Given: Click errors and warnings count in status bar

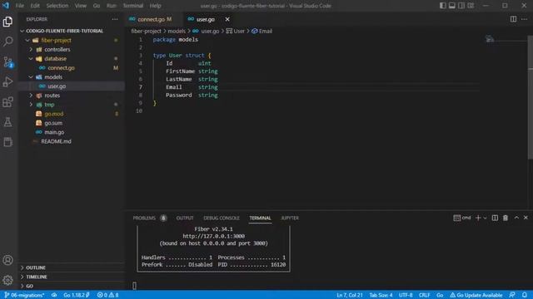Looking at the screenshot, I should [107, 295].
